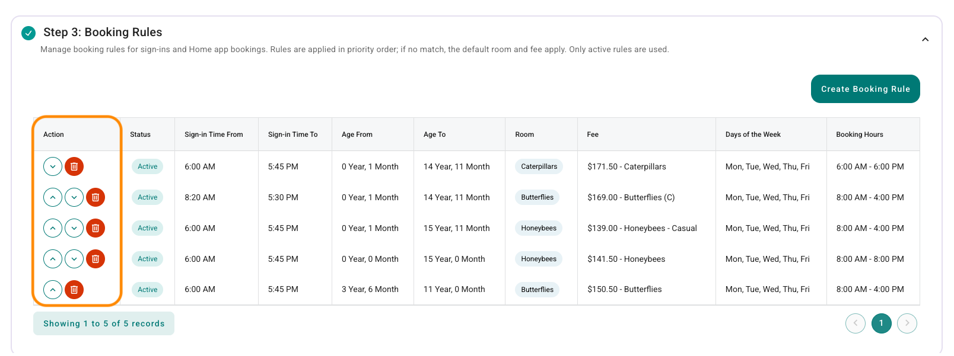Click the fee $169.00 - Butterflies (C)
Screen dimensions: 954x356
click(x=631, y=197)
